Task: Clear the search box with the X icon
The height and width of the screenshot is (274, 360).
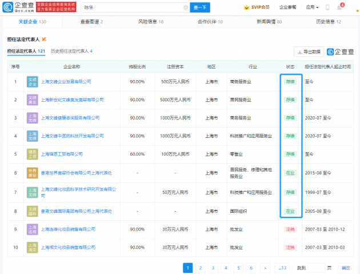Action: pyautogui.click(x=185, y=7)
